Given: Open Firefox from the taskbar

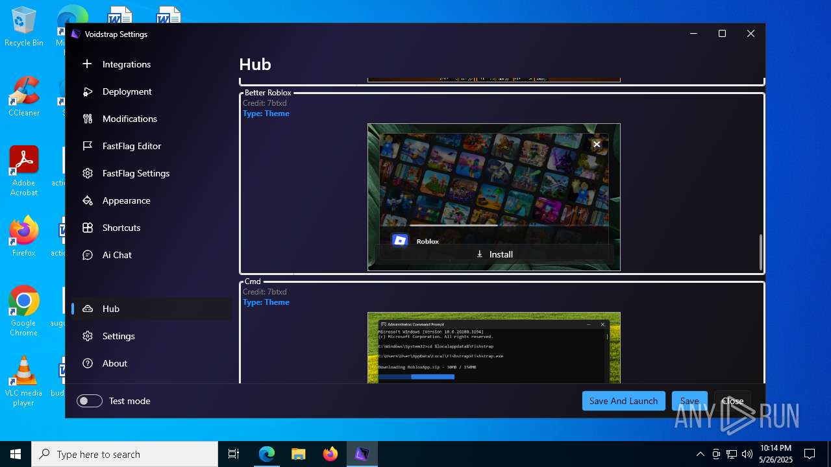Looking at the screenshot, I should pos(330,454).
